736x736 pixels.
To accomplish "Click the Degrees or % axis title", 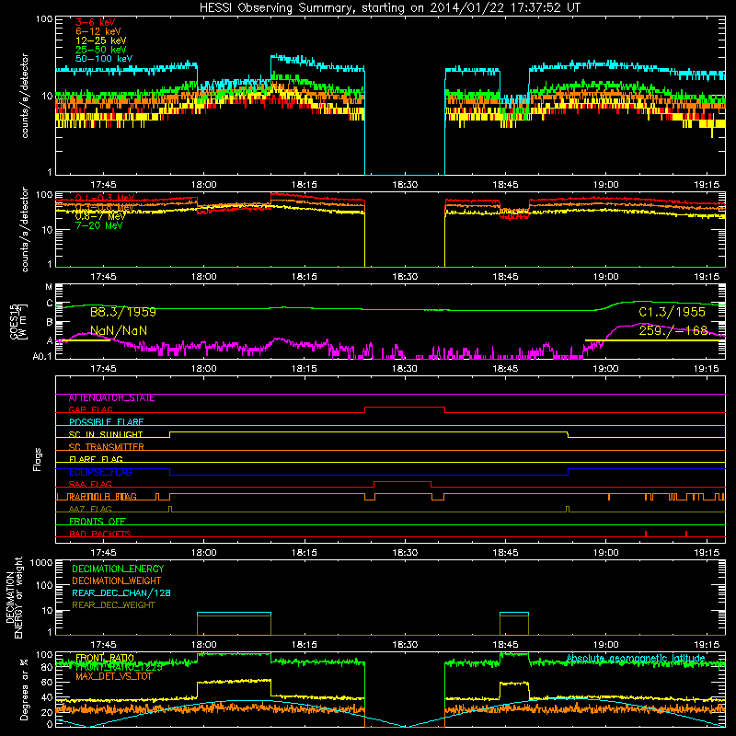I will (24, 690).
